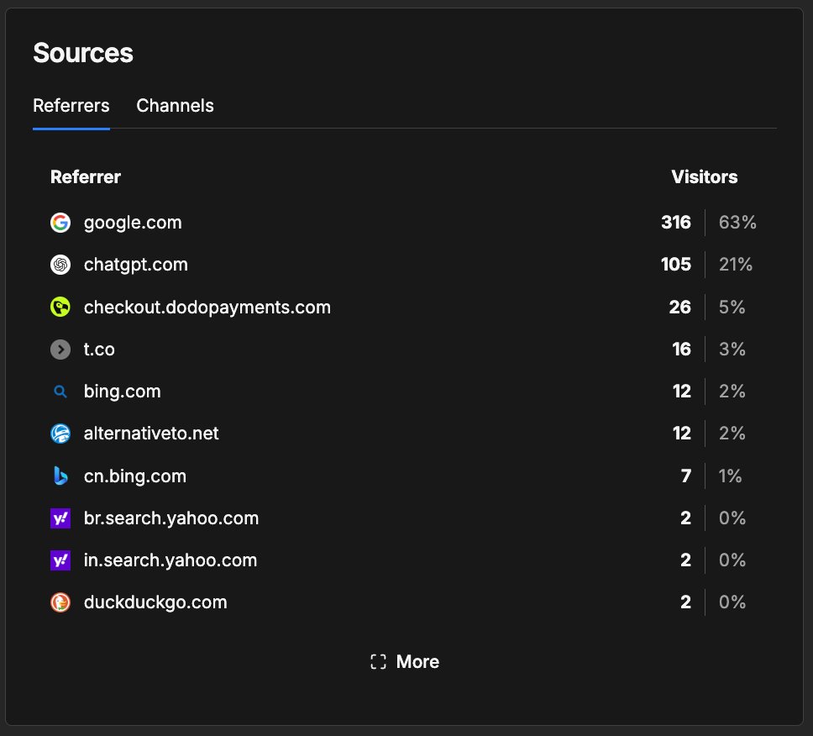Screen dimensions: 813x736
Task: Click the 316 visitors count
Action: pos(675,223)
